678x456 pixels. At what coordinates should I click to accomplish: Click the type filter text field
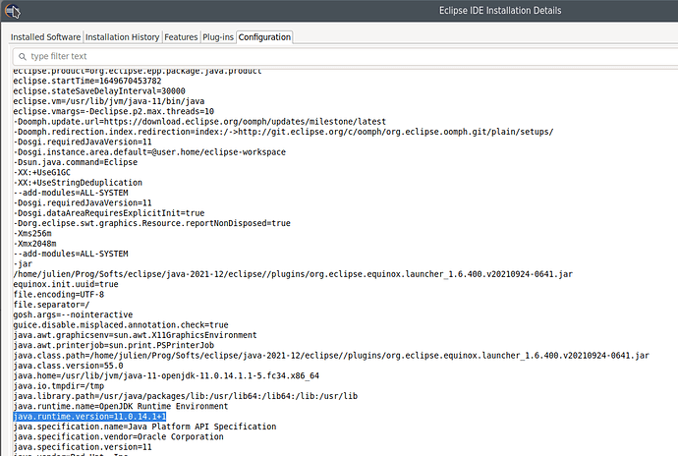click(346, 56)
